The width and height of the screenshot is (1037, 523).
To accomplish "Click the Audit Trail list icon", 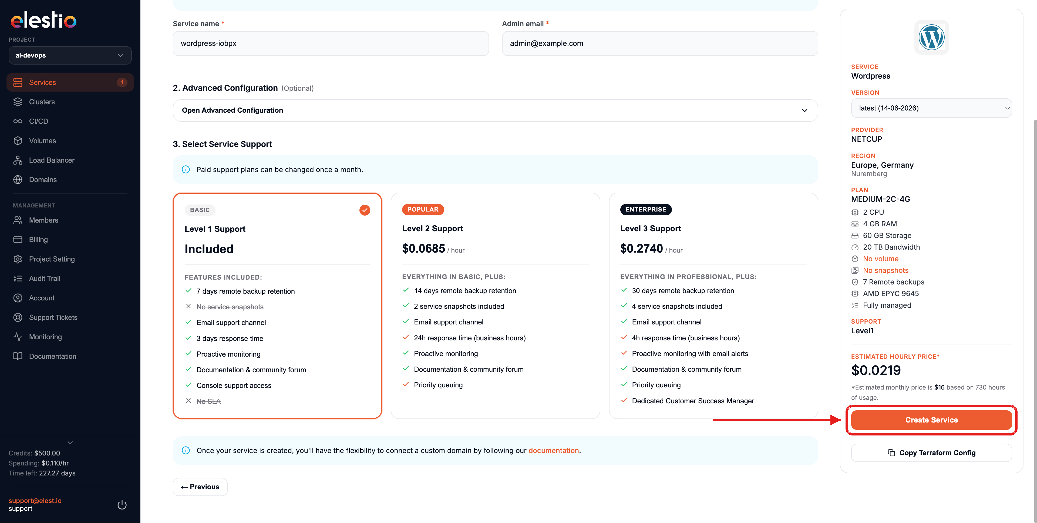I will point(18,279).
